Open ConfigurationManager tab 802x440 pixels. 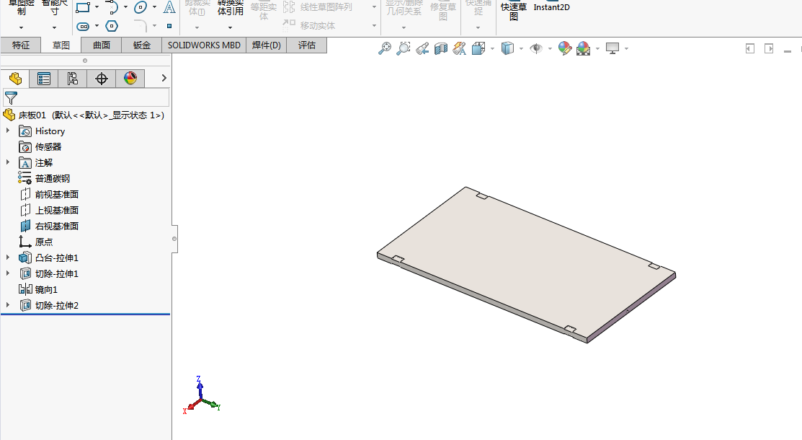coord(72,79)
